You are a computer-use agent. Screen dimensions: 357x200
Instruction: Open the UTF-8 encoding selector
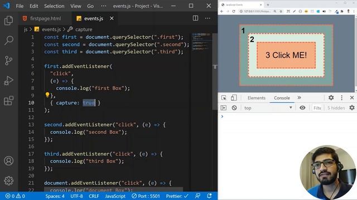[77, 196]
